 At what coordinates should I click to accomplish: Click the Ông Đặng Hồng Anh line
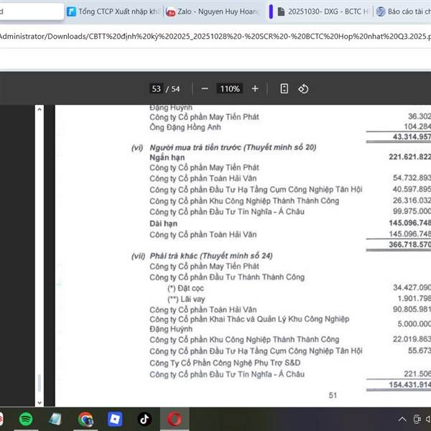[185, 127]
